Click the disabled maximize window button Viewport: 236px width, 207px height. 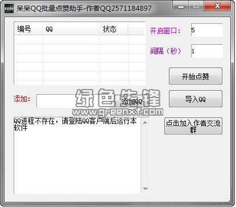[x=196, y=6]
